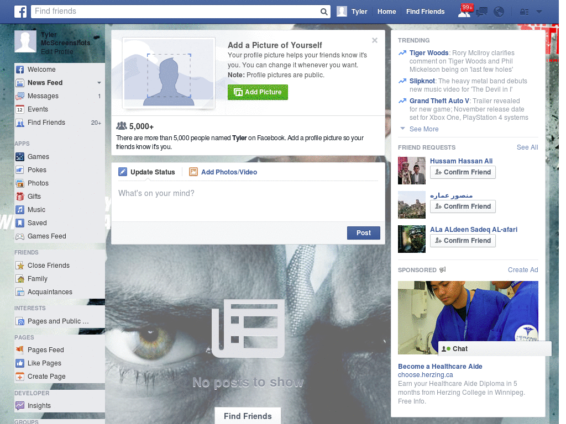Open the globe notifications icon

(499, 12)
